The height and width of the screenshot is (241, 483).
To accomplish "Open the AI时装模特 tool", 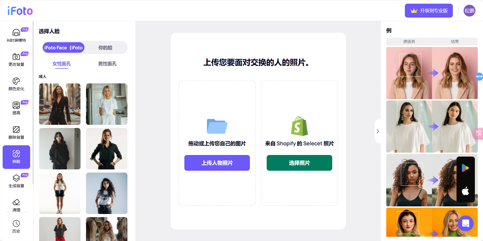I will tap(16, 35).
